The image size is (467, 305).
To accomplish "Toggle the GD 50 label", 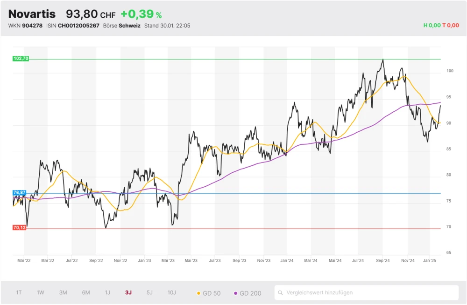I will 211,293.
